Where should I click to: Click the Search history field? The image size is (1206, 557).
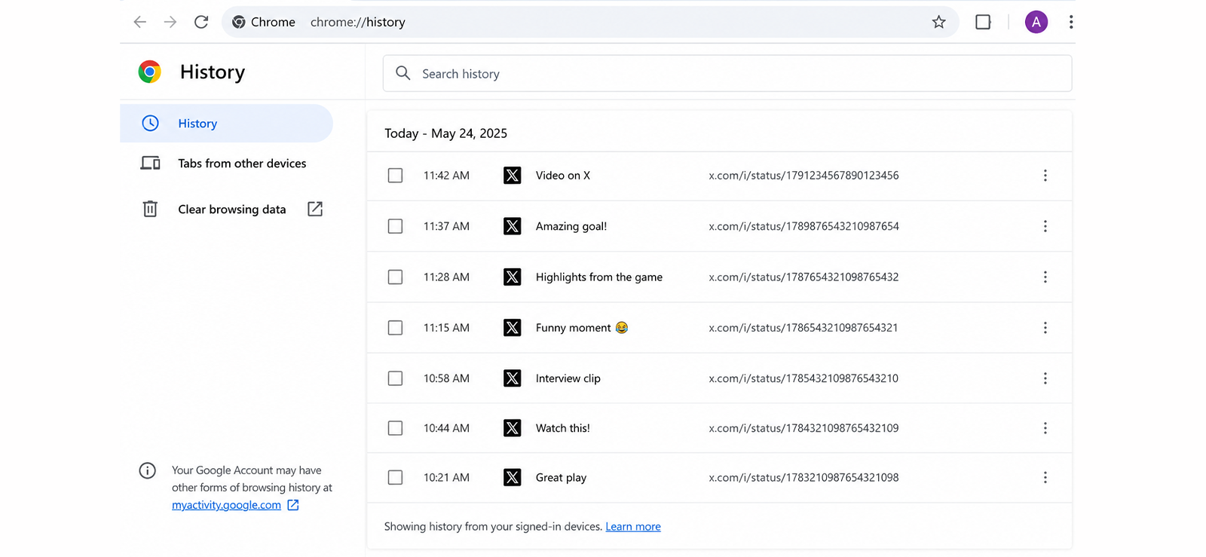tap(727, 74)
